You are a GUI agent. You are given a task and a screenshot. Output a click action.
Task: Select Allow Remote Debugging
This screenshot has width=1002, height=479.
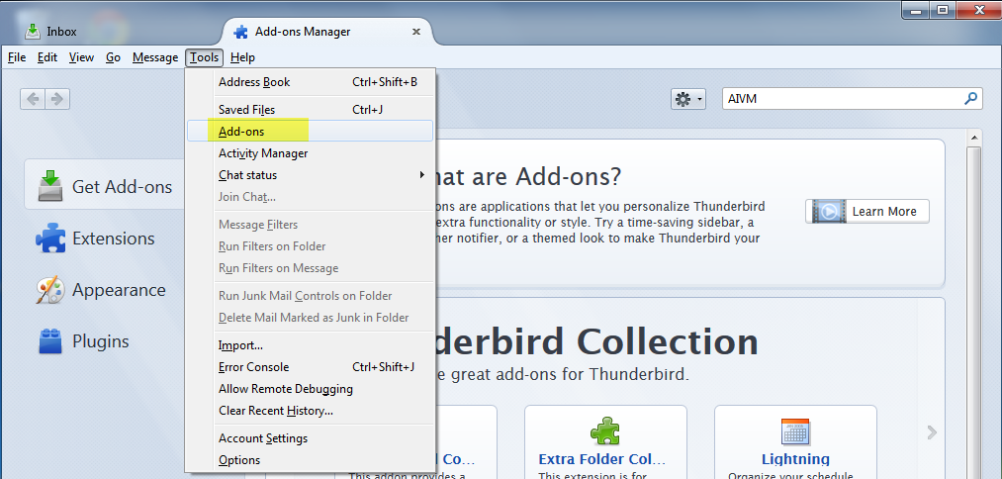coord(310,389)
